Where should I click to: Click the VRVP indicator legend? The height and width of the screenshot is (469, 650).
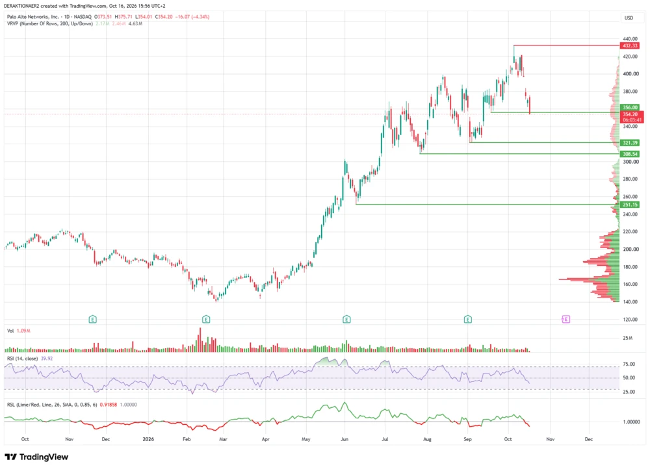pyautogui.click(x=50, y=23)
